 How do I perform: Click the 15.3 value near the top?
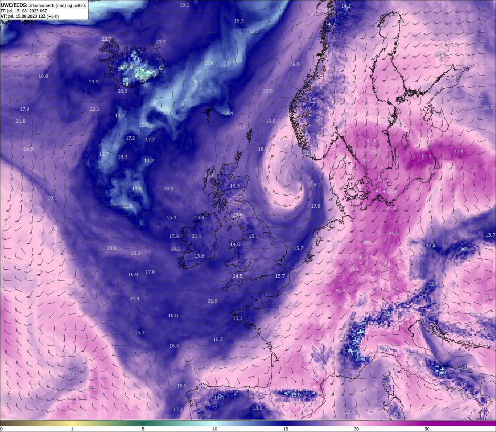tap(239, 21)
